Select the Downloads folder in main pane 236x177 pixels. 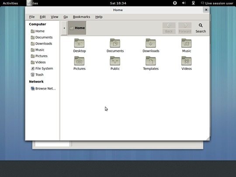pyautogui.click(x=151, y=43)
